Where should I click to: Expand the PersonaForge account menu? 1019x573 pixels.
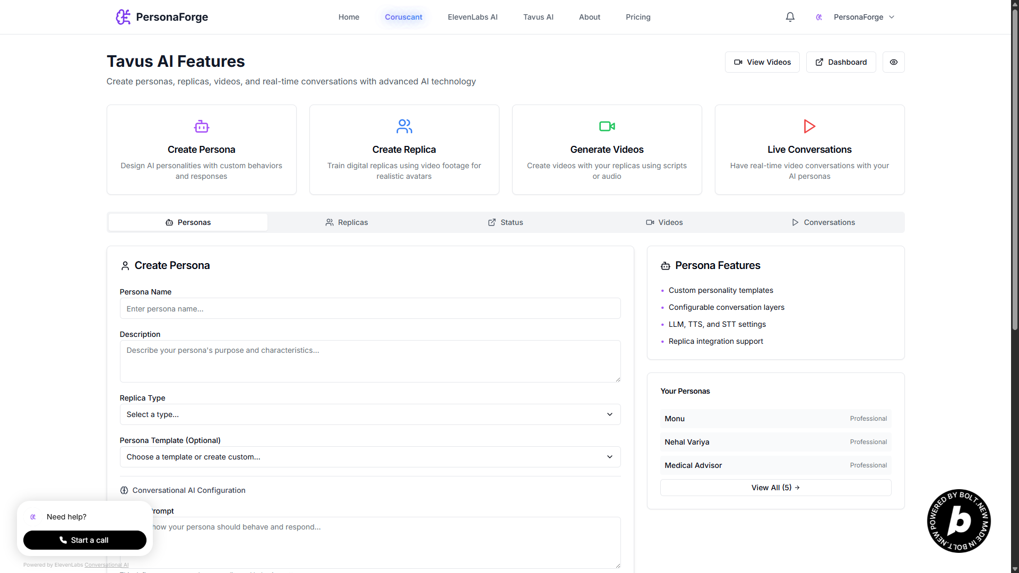pyautogui.click(x=858, y=17)
